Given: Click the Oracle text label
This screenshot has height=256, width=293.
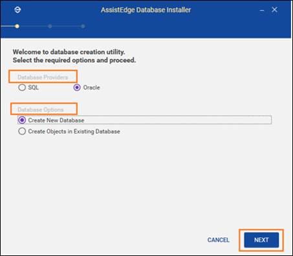Looking at the screenshot, I should 91,87.
